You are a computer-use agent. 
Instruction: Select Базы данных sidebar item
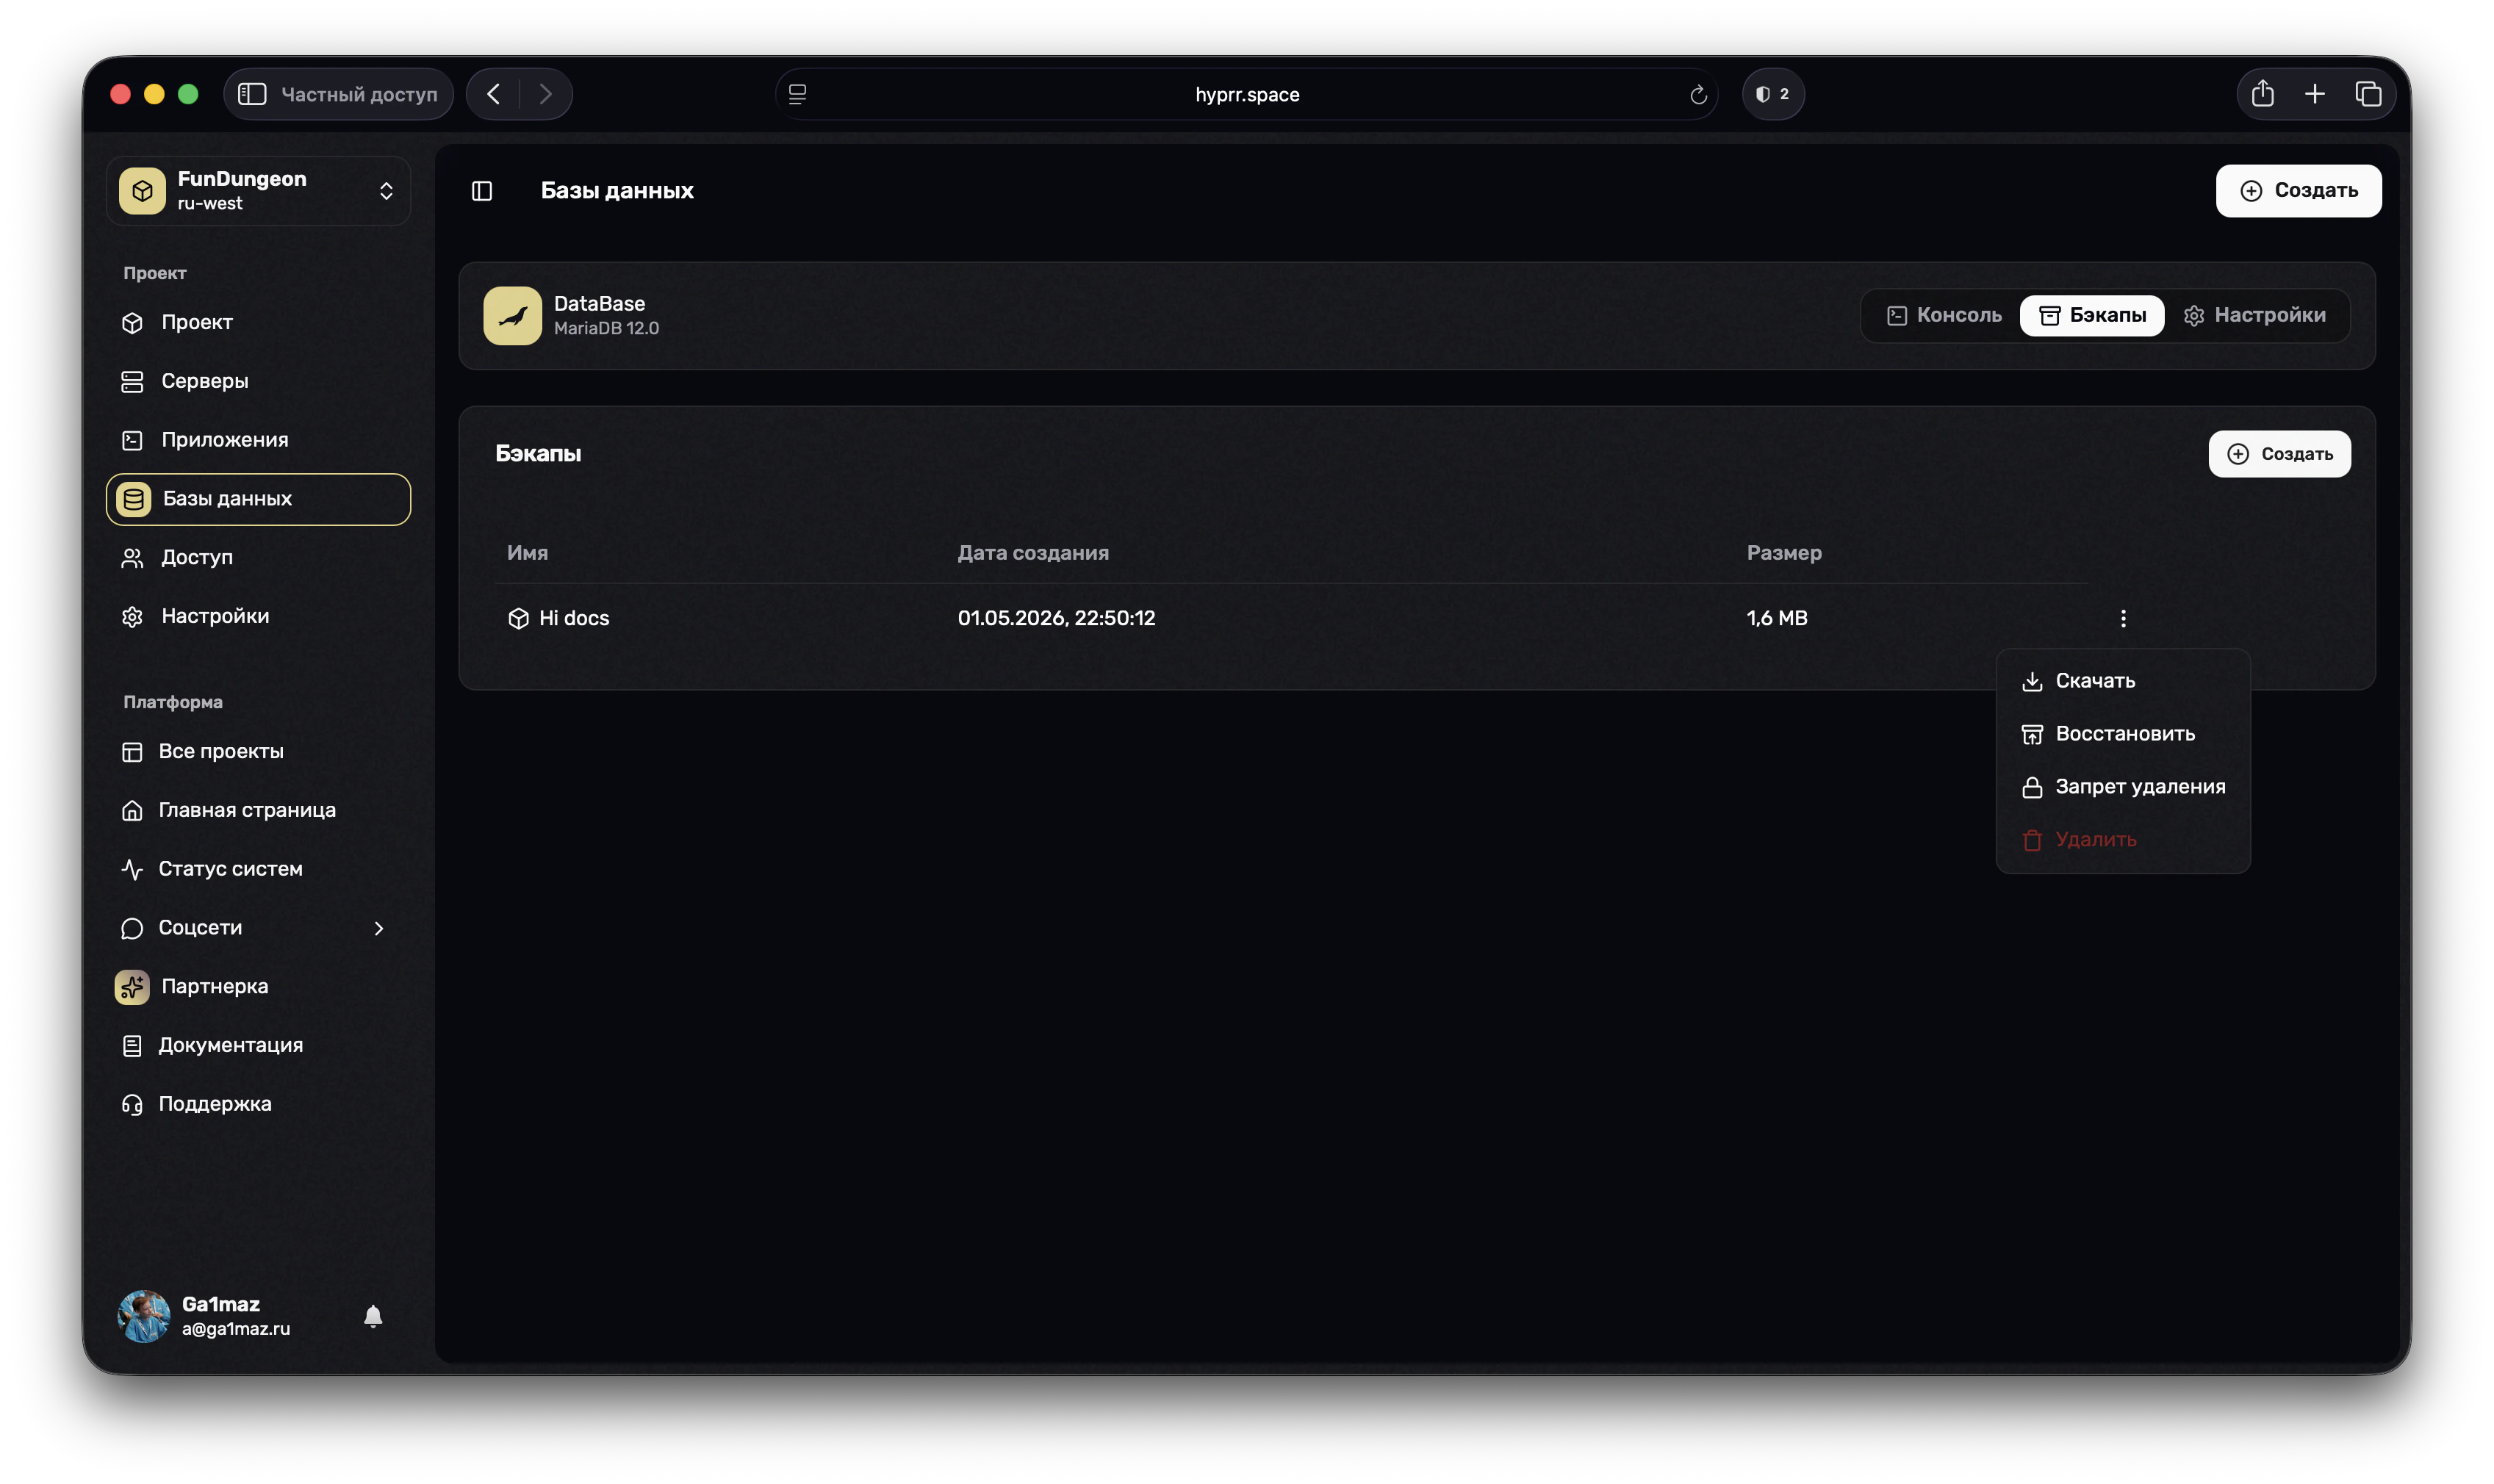coord(258,499)
